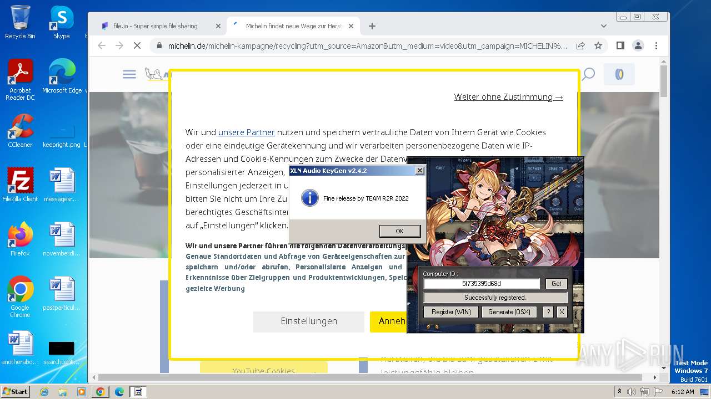Image resolution: width=711 pixels, height=399 pixels.
Task: Click the Michelin search magnifier icon
Action: tap(588, 74)
